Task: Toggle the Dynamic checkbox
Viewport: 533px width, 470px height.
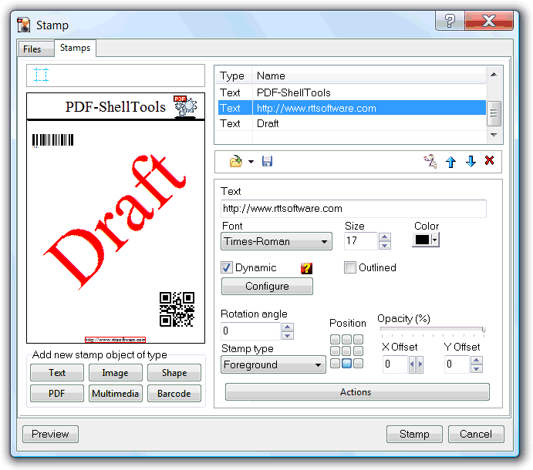Action: pos(227,267)
